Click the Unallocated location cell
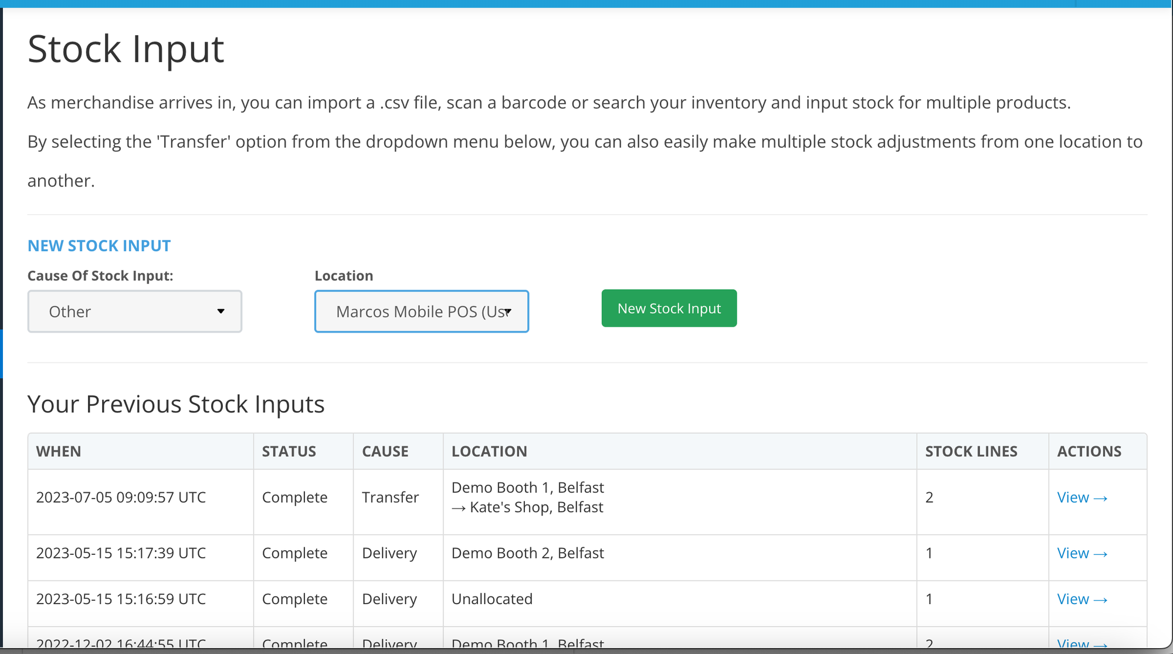The width and height of the screenshot is (1173, 654). coord(491,599)
